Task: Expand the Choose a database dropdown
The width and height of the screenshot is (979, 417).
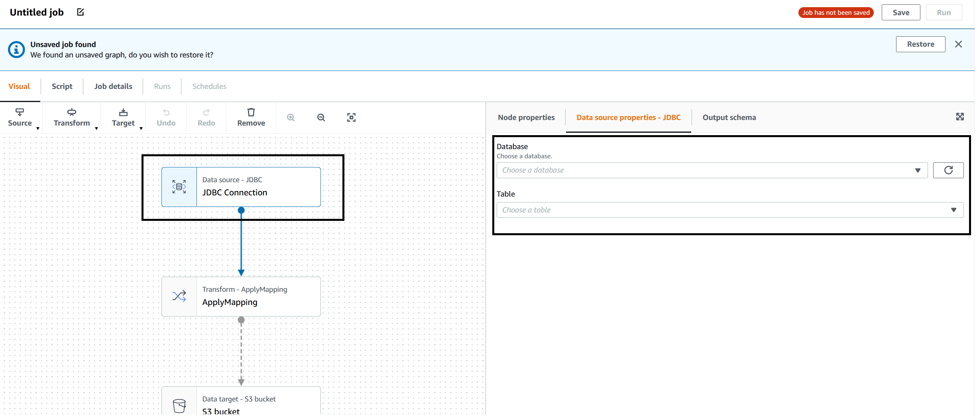Action: [x=712, y=170]
